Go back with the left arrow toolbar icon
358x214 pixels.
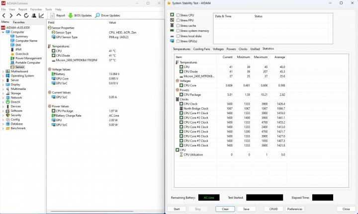click(x=4, y=15)
